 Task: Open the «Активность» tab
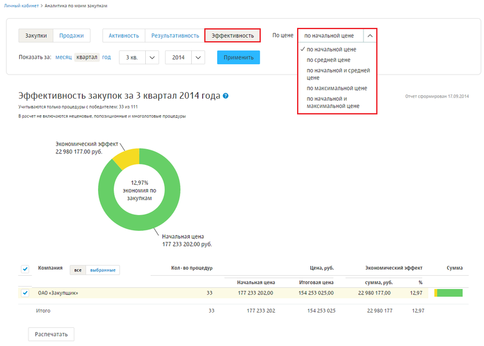click(123, 36)
